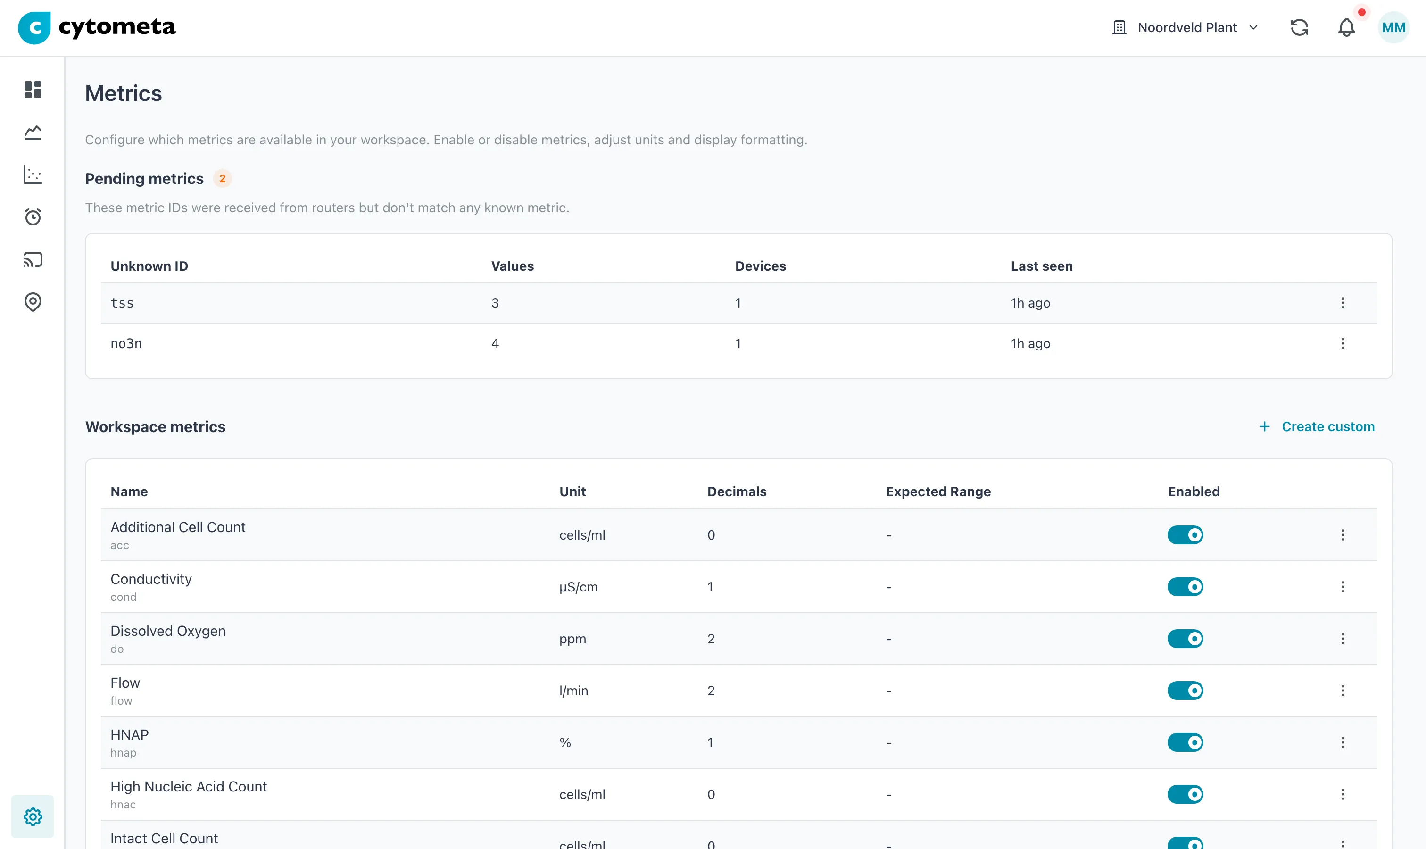
Task: Expand the Noordveld Plant workspace dropdown
Action: 1185,27
